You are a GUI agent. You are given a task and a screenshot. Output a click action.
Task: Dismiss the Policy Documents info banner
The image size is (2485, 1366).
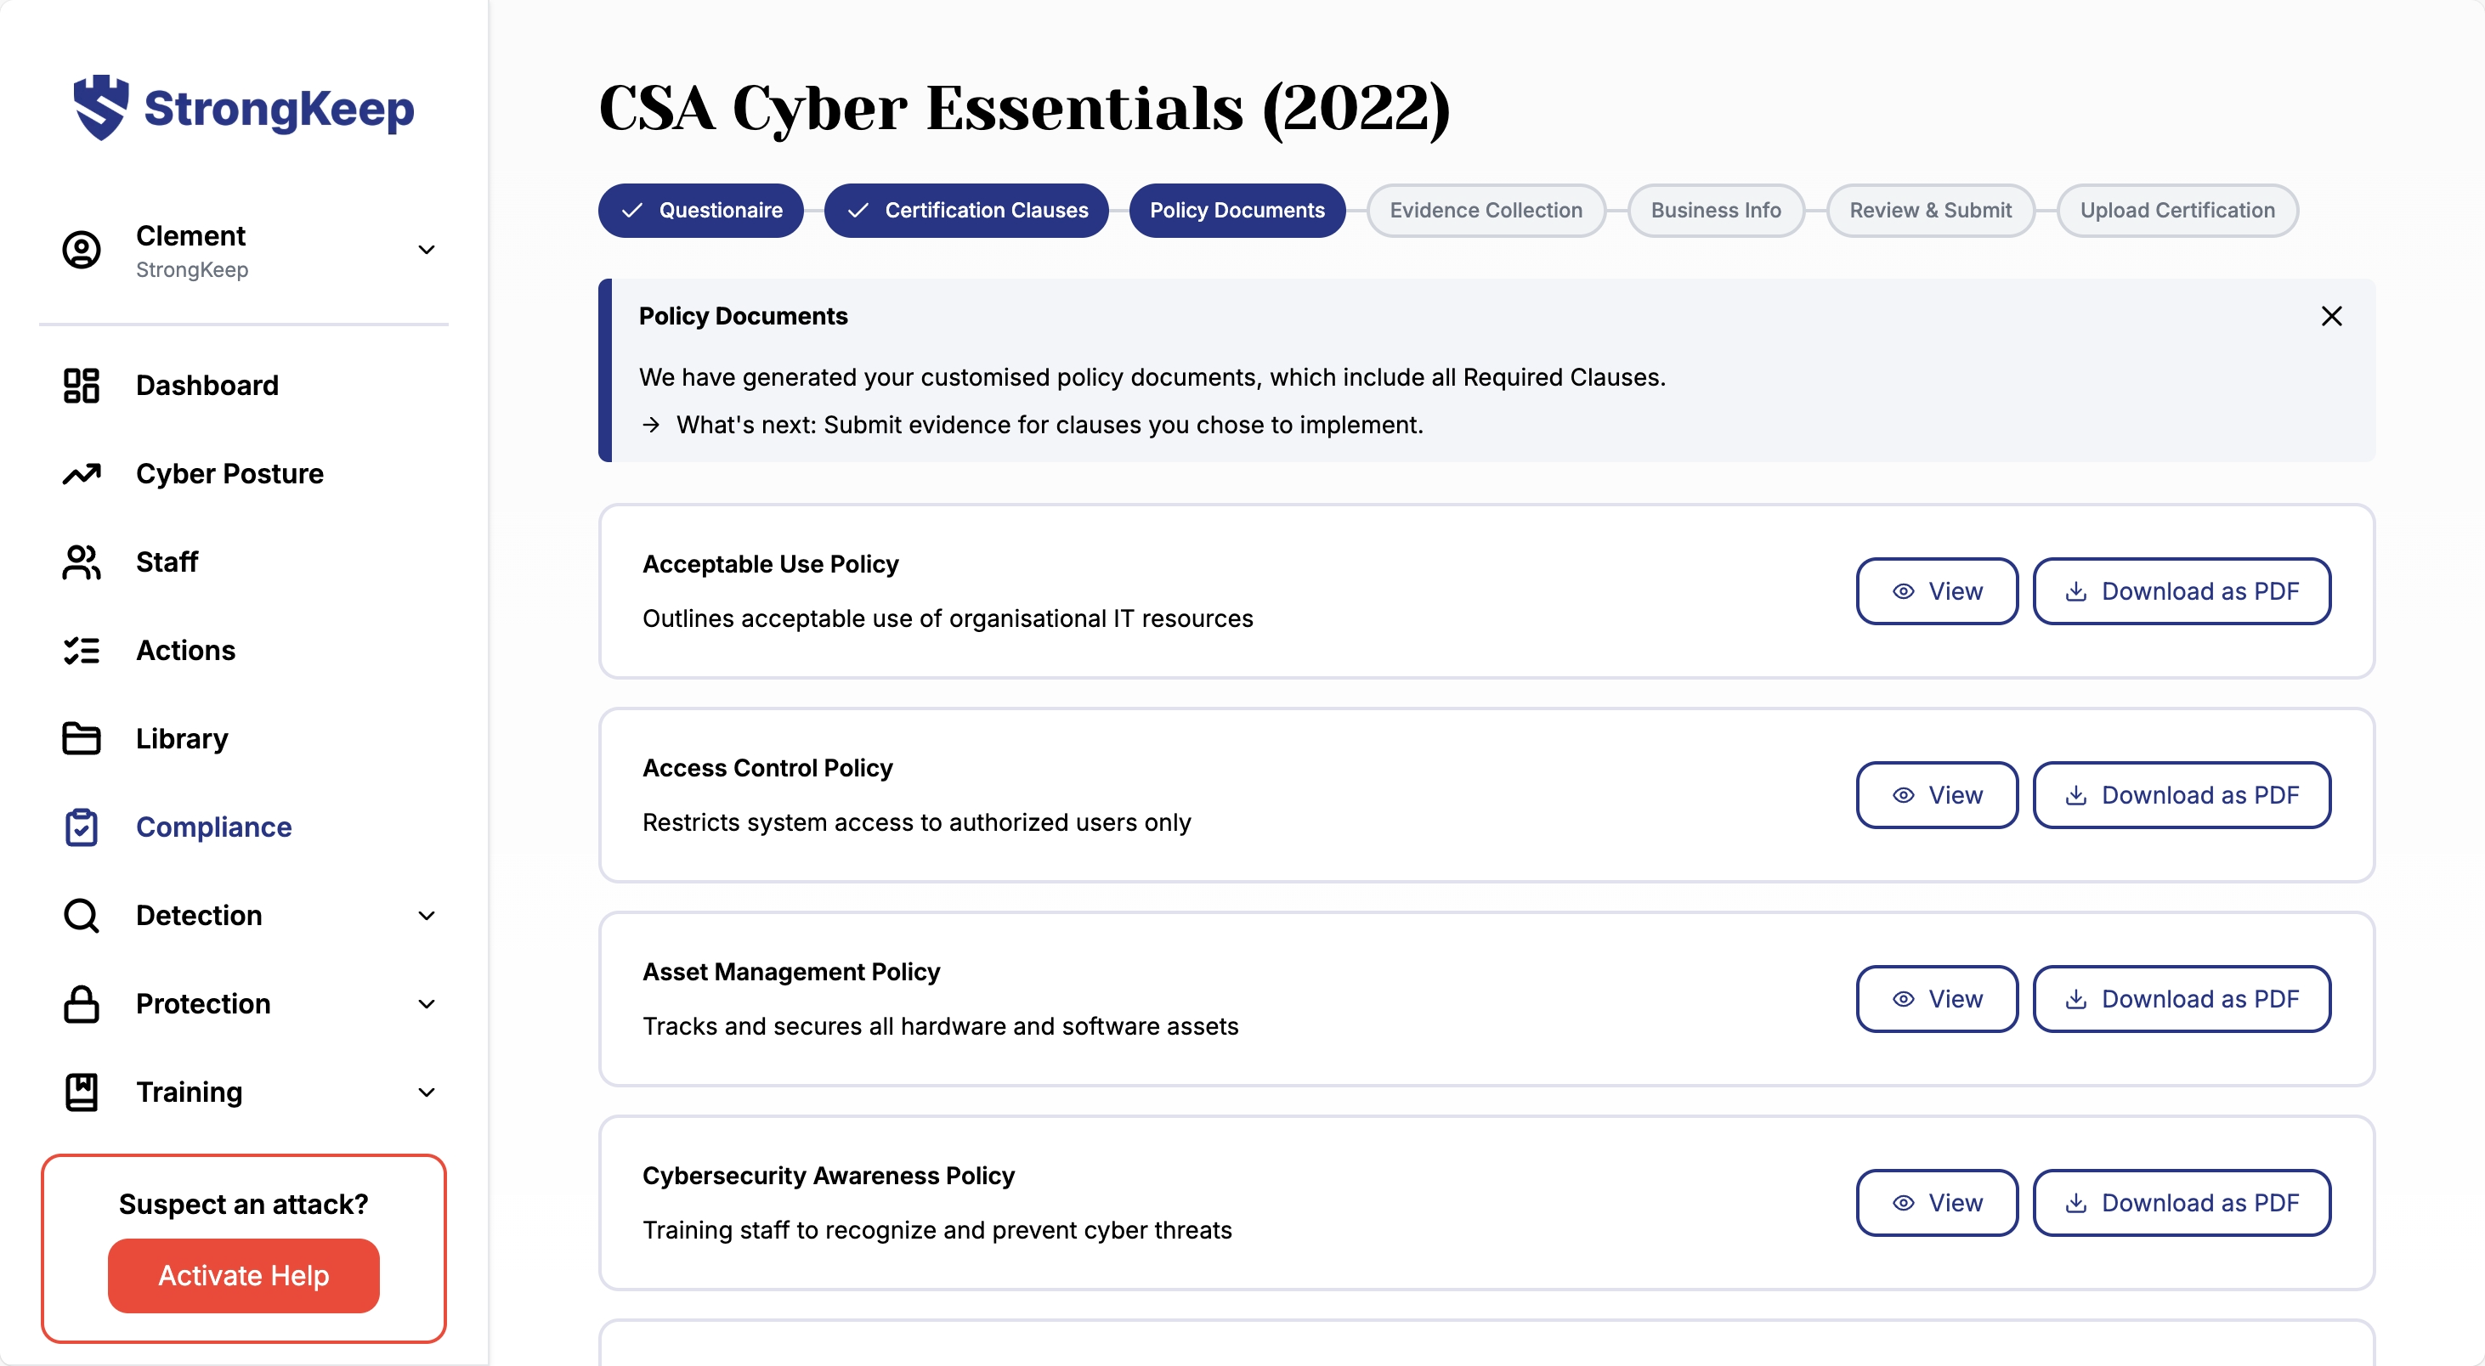(2330, 316)
